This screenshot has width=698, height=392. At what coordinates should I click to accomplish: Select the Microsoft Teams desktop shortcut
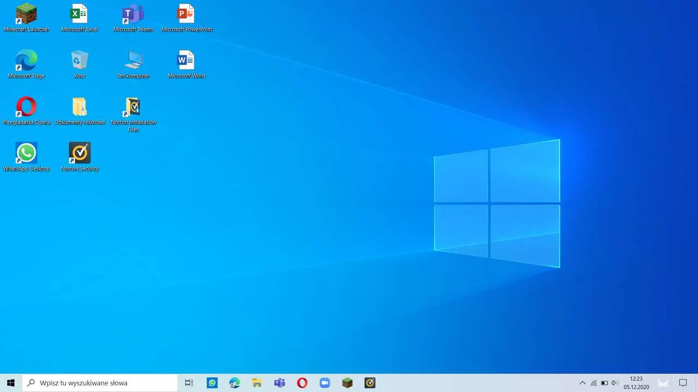(133, 18)
